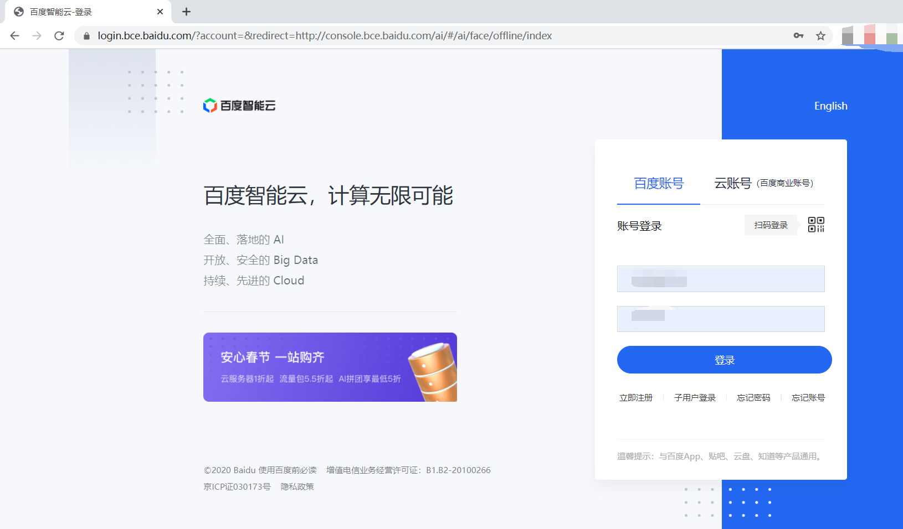Click the 扫码登录 tooltip label
This screenshot has width=903, height=529.
click(x=771, y=225)
